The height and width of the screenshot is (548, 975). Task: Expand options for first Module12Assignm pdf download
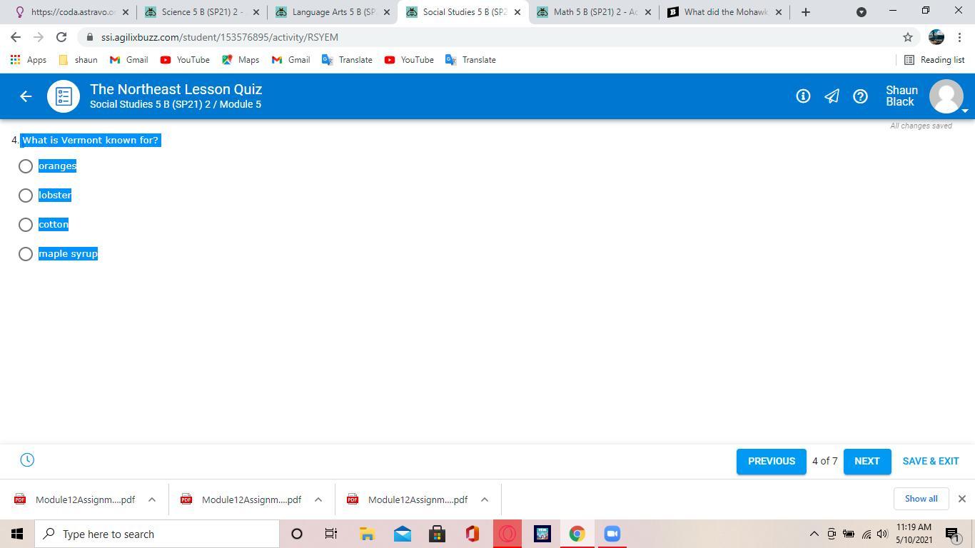click(152, 499)
